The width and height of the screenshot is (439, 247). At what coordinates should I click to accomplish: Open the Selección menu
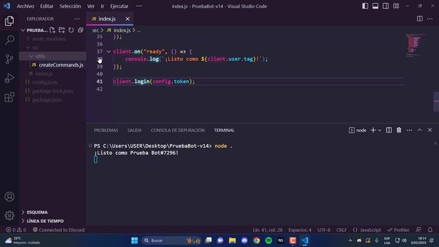70,6
